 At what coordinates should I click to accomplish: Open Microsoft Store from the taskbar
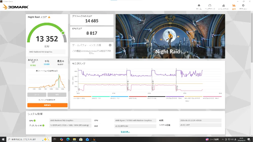(81, 139)
